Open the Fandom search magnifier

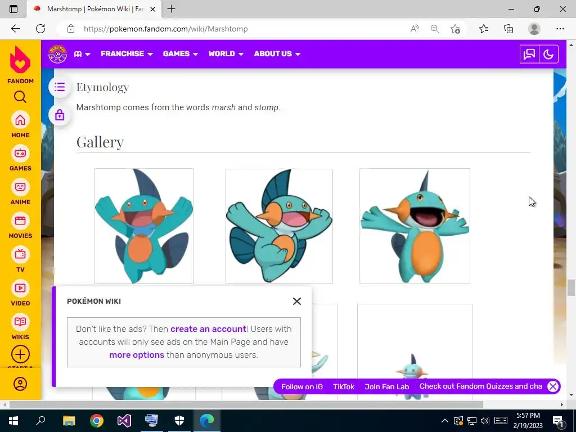[20, 97]
